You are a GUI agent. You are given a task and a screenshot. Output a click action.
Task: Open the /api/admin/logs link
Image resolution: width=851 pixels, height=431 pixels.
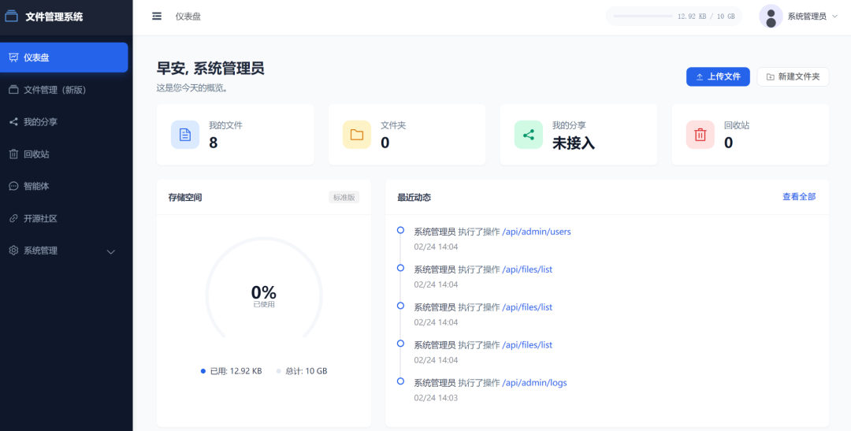(534, 383)
